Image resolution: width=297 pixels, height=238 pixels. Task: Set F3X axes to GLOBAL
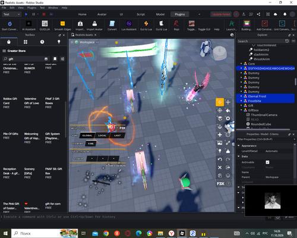87,136
